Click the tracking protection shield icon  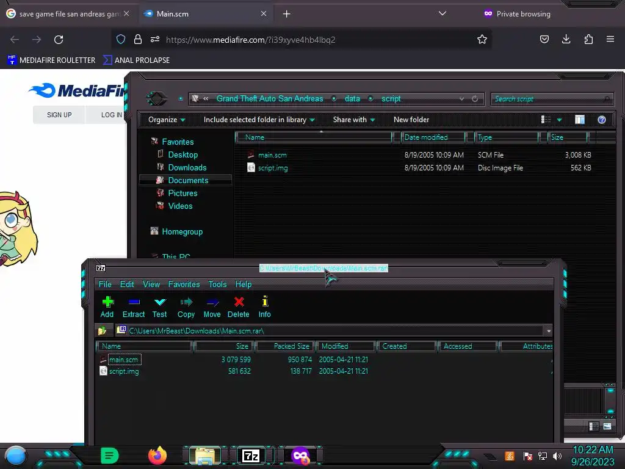121,40
